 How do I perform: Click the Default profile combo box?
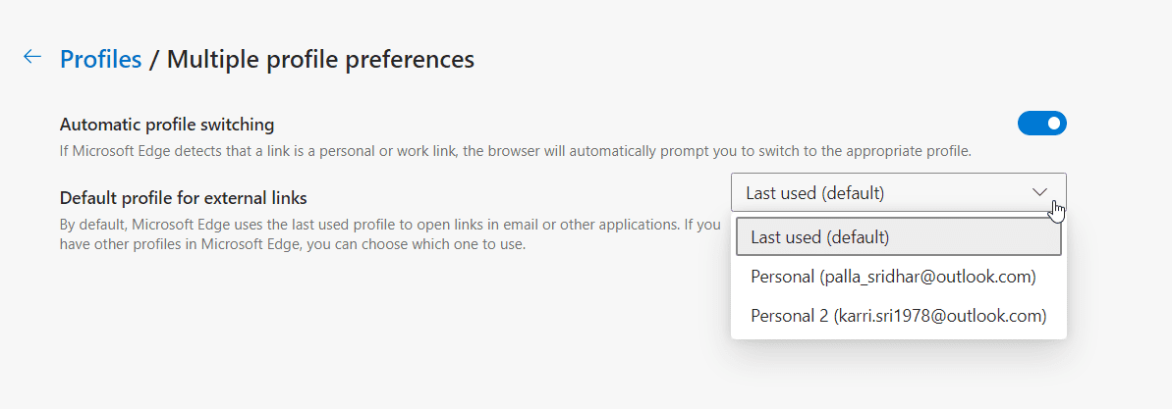(898, 192)
